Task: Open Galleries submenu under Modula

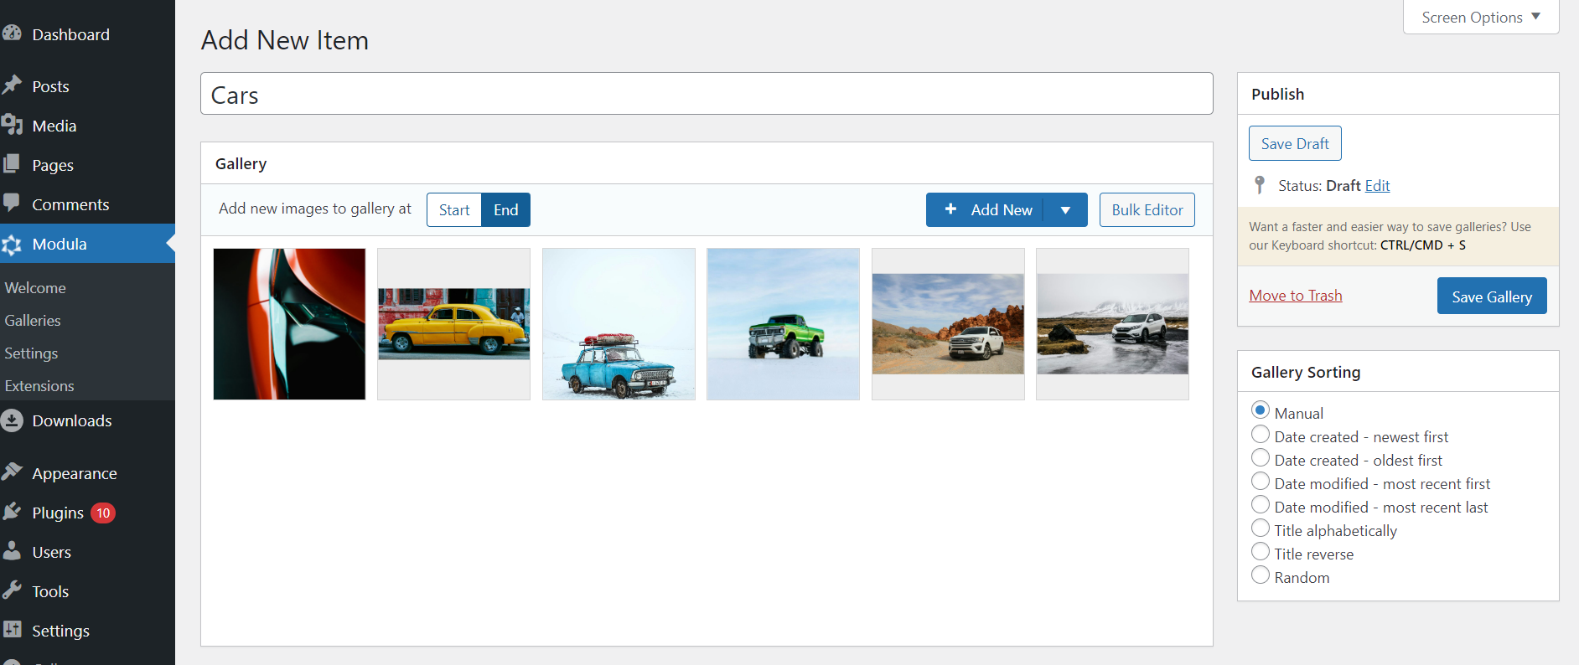Action: pyautogui.click(x=33, y=321)
